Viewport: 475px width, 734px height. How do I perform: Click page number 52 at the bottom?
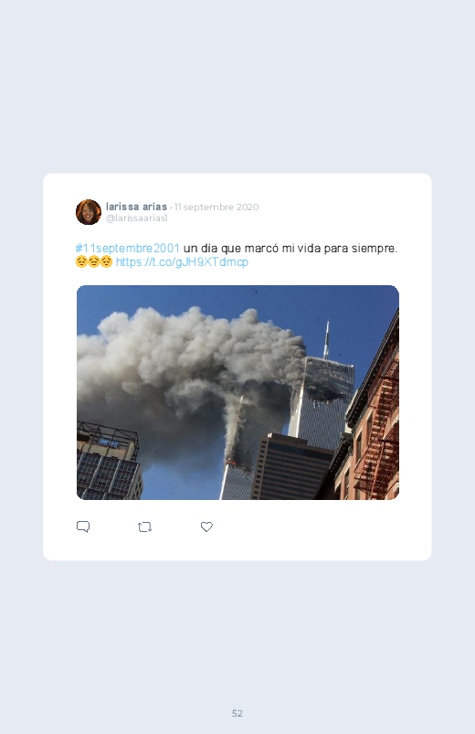coord(237,713)
